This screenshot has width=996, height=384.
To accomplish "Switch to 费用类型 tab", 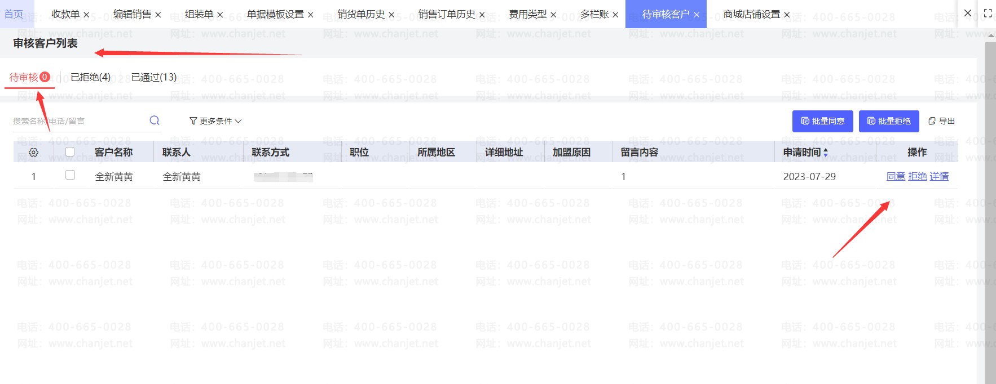I will pyautogui.click(x=527, y=14).
